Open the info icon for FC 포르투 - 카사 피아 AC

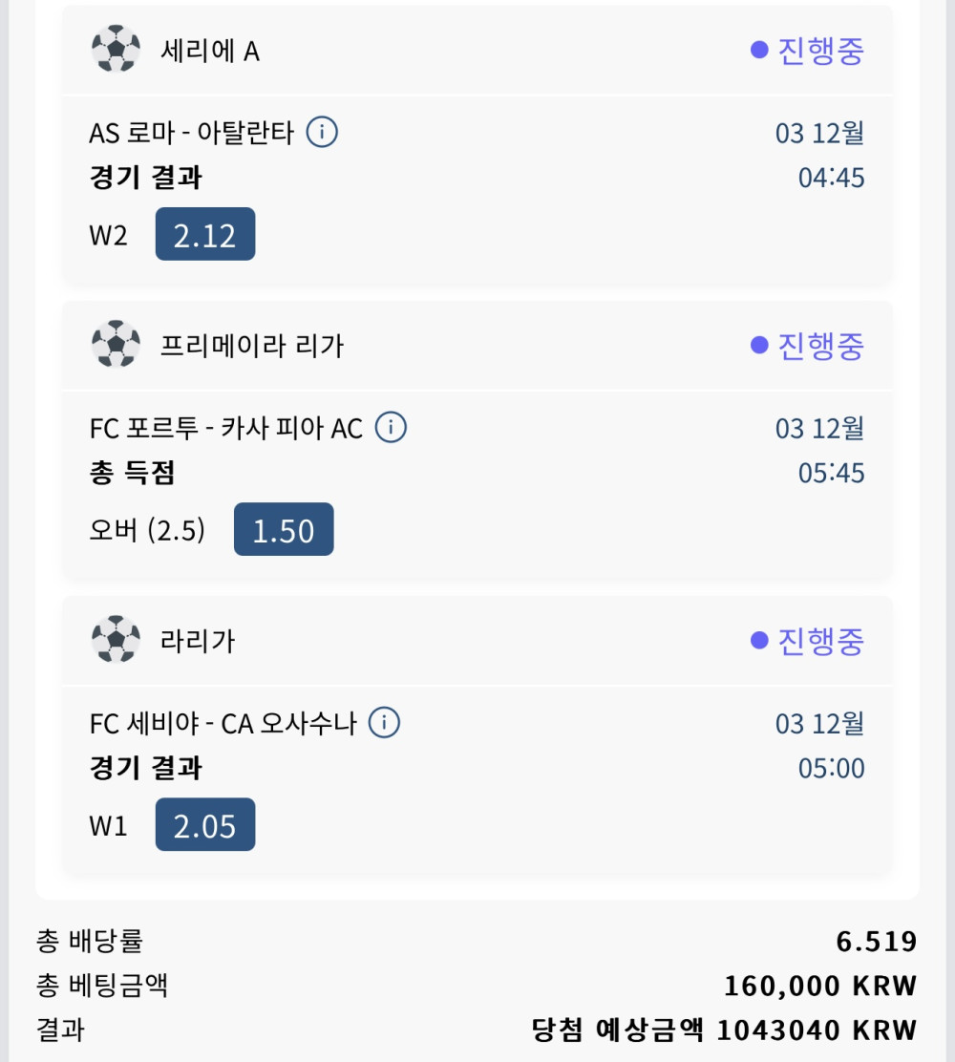pyautogui.click(x=391, y=428)
